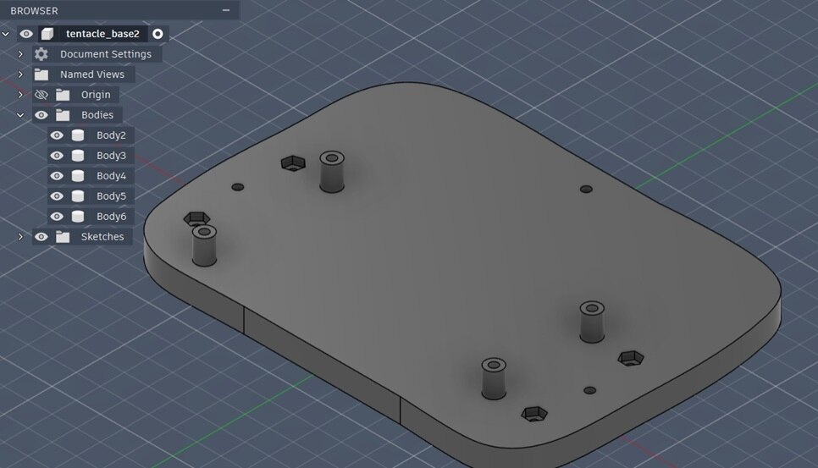
Task: Select Body2 in the browser tree
Action: click(x=111, y=135)
